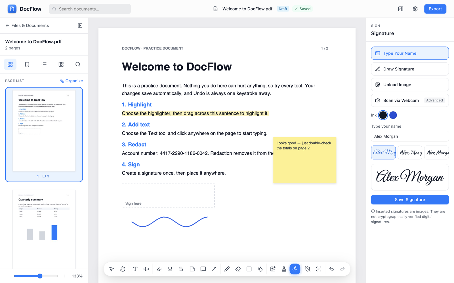Click the undo arrow in toolbar
The image size is (454, 283).
tap(331, 269)
